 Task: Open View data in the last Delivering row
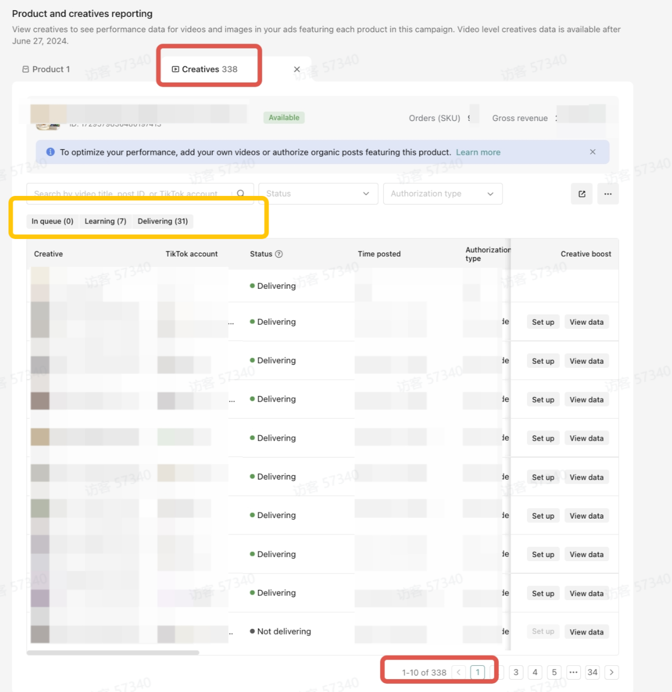pos(587,594)
